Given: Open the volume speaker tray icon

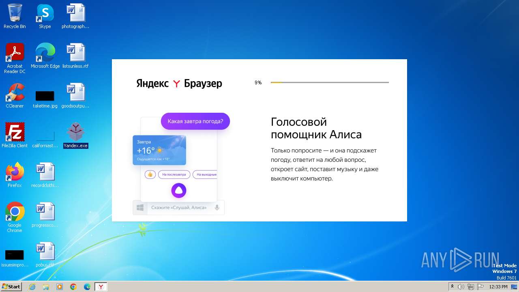Looking at the screenshot, I should (461, 287).
